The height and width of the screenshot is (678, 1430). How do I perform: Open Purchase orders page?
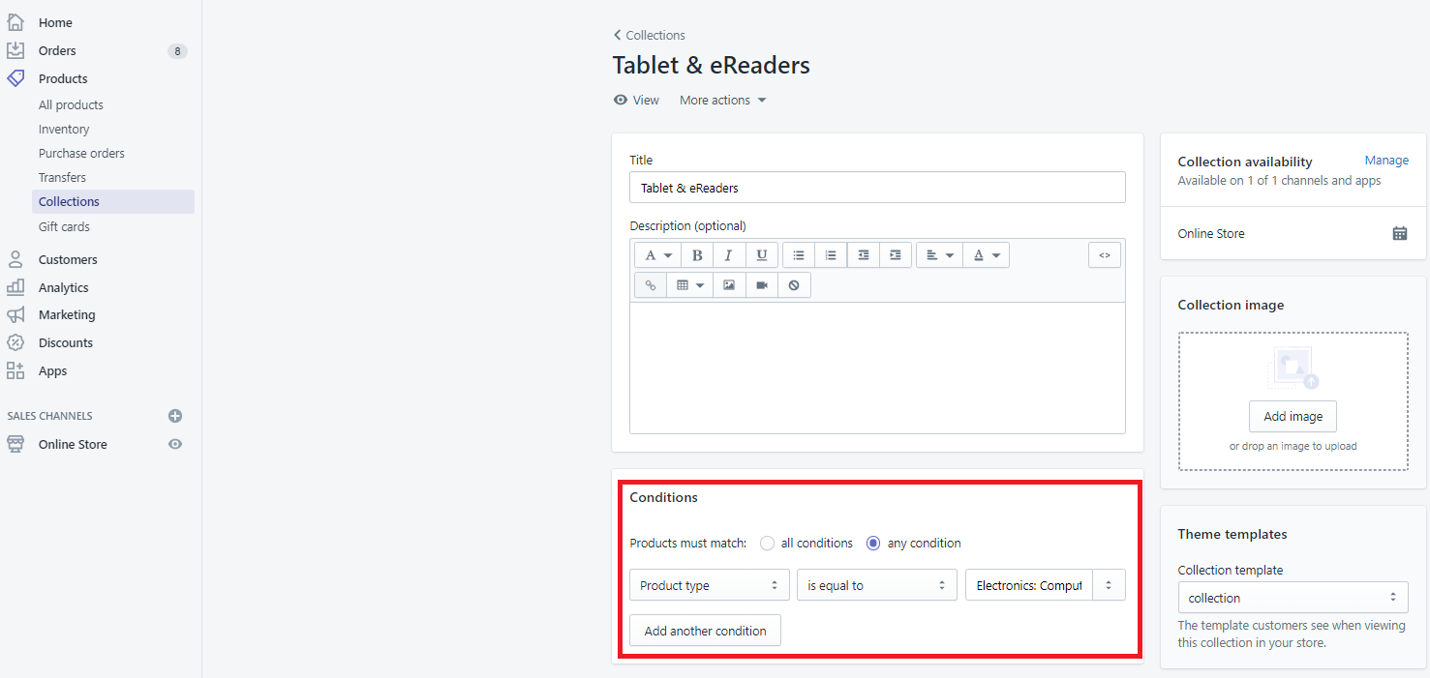pyautogui.click(x=81, y=153)
